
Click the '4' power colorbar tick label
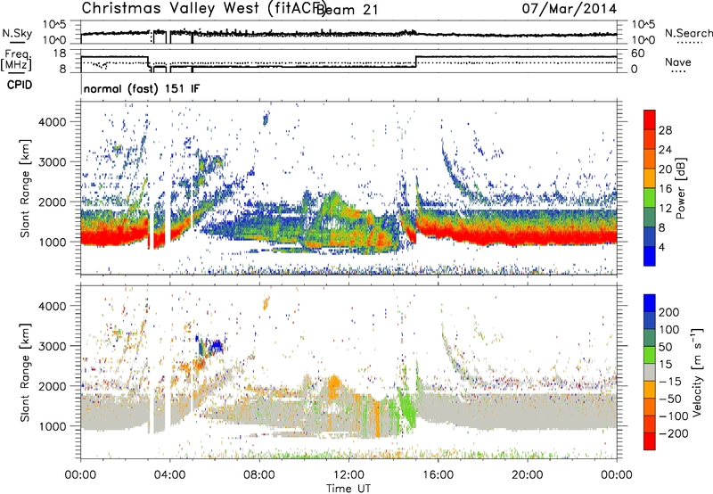coord(661,247)
